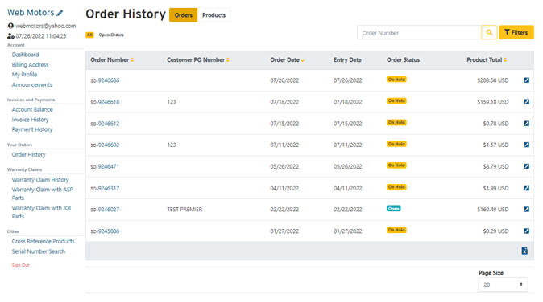Click the Open status badge of so-9246027

tap(394, 209)
